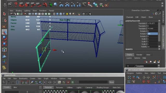This screenshot has height=93, width=166.
Task: Click the Rotate Y value field
Action: tap(153, 34)
